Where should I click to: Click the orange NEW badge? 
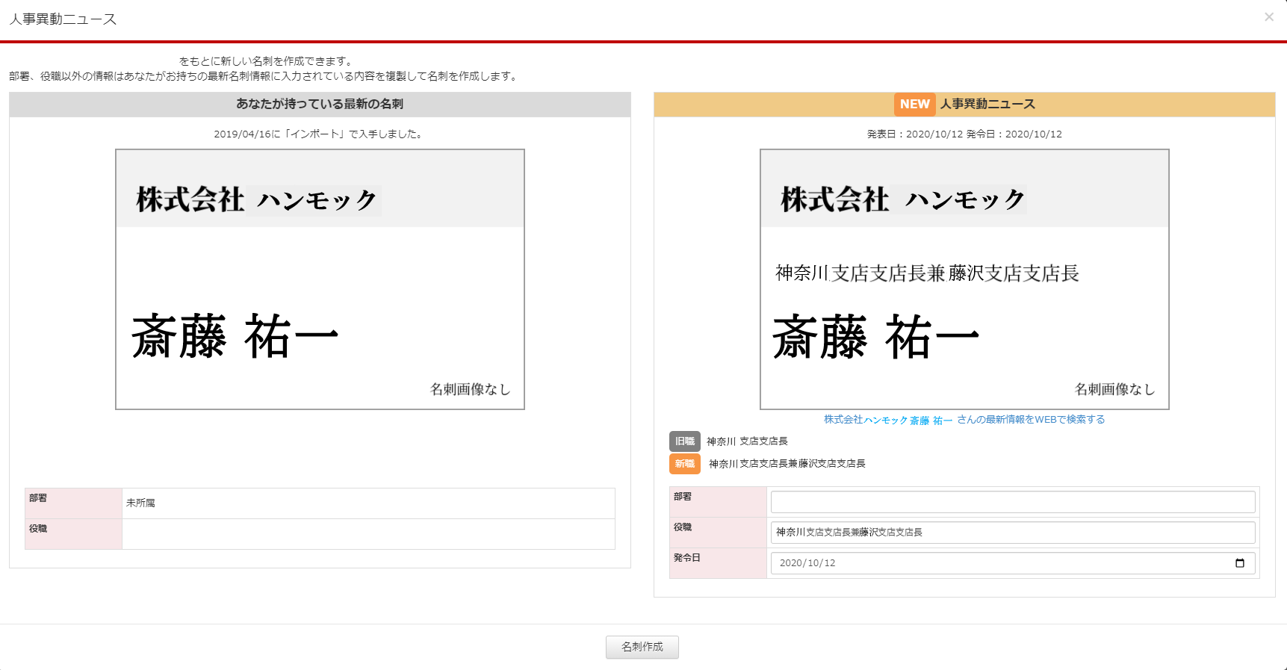pos(914,105)
